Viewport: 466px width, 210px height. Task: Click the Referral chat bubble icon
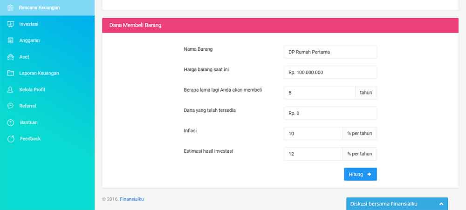10,106
